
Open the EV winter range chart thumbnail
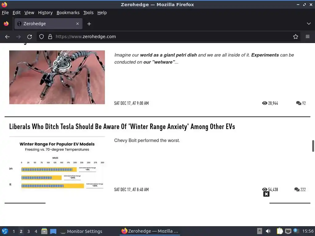click(57, 163)
